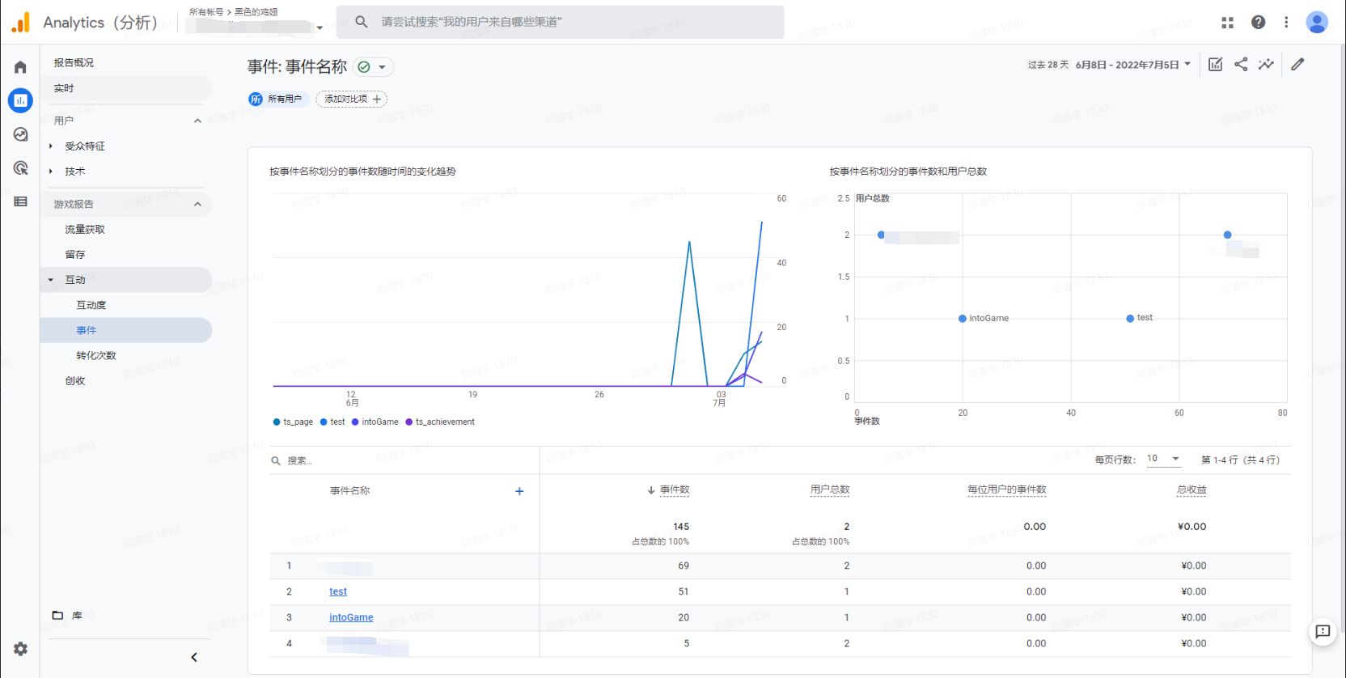Open the Advertising icon in left rail
The width and height of the screenshot is (1346, 678).
point(20,168)
